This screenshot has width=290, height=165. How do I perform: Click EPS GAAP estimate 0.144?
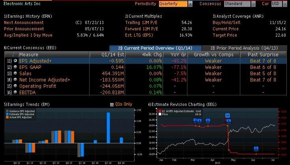[x=118, y=67]
